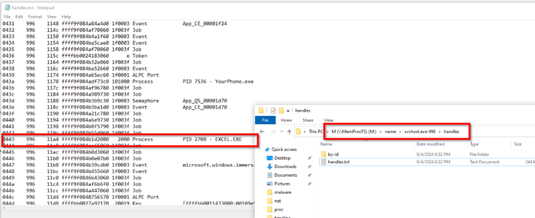
Task: Open Customize Quick Access Toolbar dropdown
Action: [288, 111]
